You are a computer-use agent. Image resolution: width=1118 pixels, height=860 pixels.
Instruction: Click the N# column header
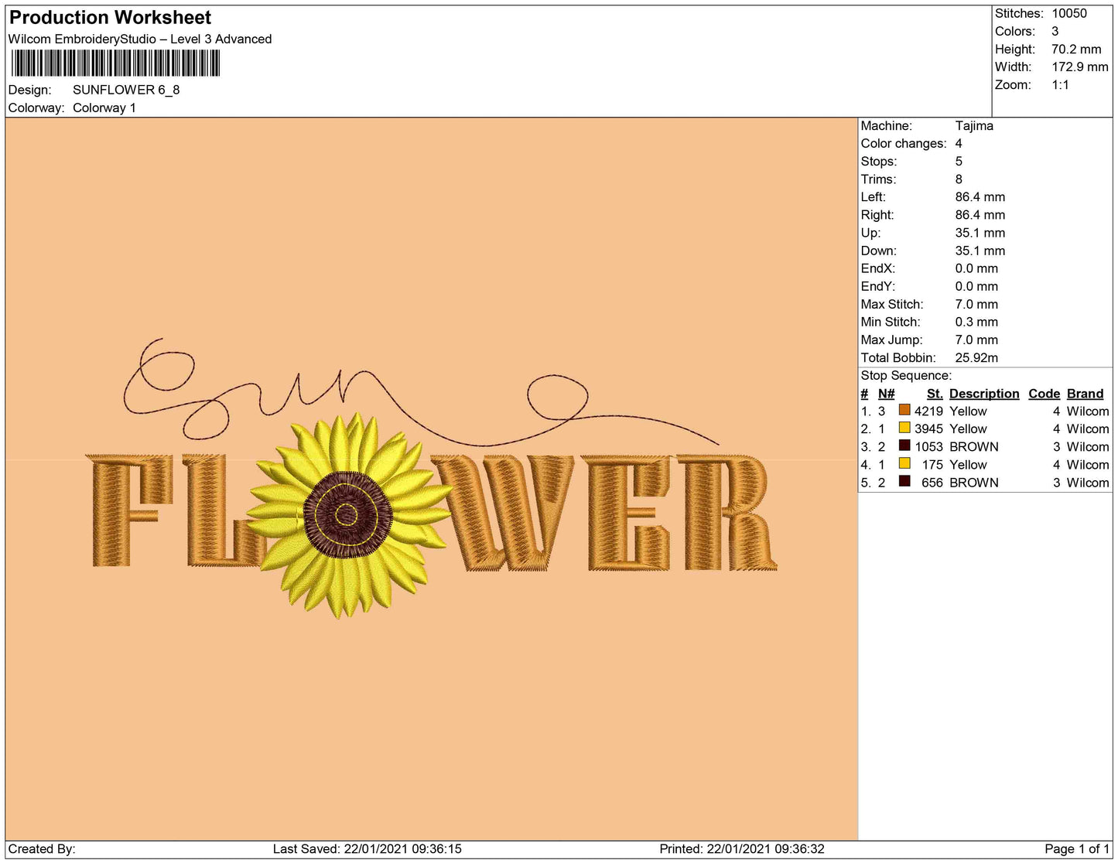tap(886, 394)
